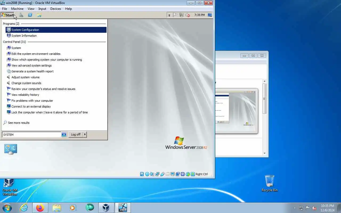This screenshot has width=341, height=213.
Task: Click guest muted volume tray icon
Action: pos(188,15)
